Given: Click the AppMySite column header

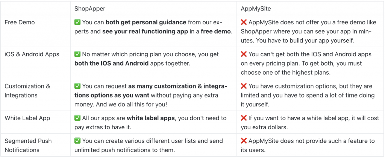Looking at the screenshot, I should coord(256,8).
